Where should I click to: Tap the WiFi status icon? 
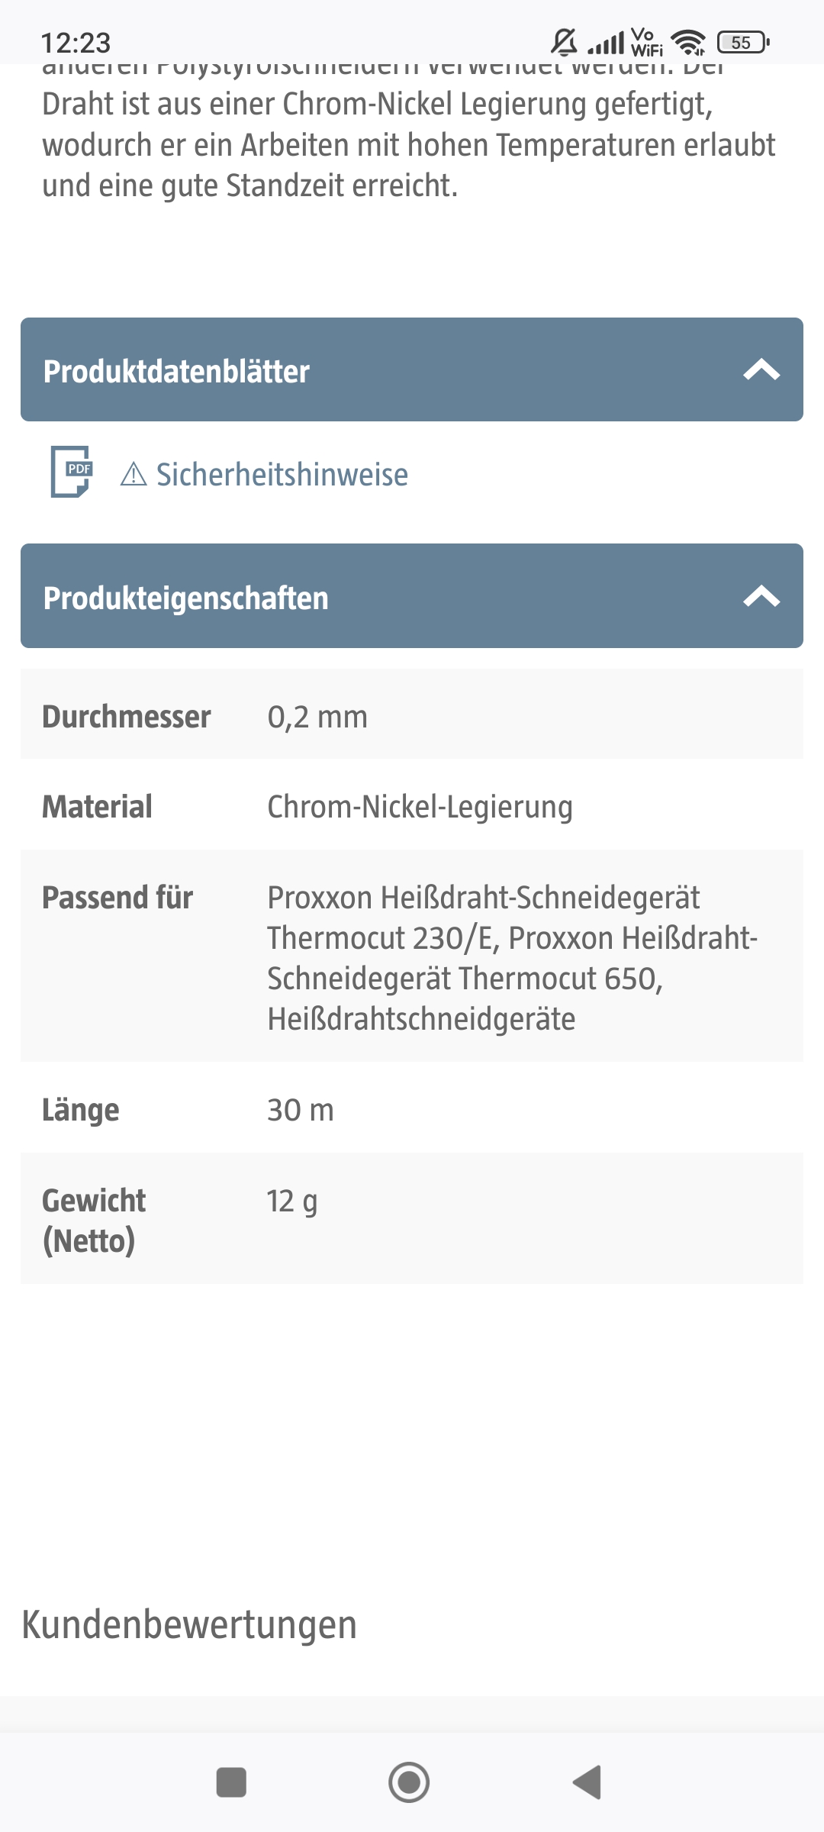pyautogui.click(x=690, y=43)
